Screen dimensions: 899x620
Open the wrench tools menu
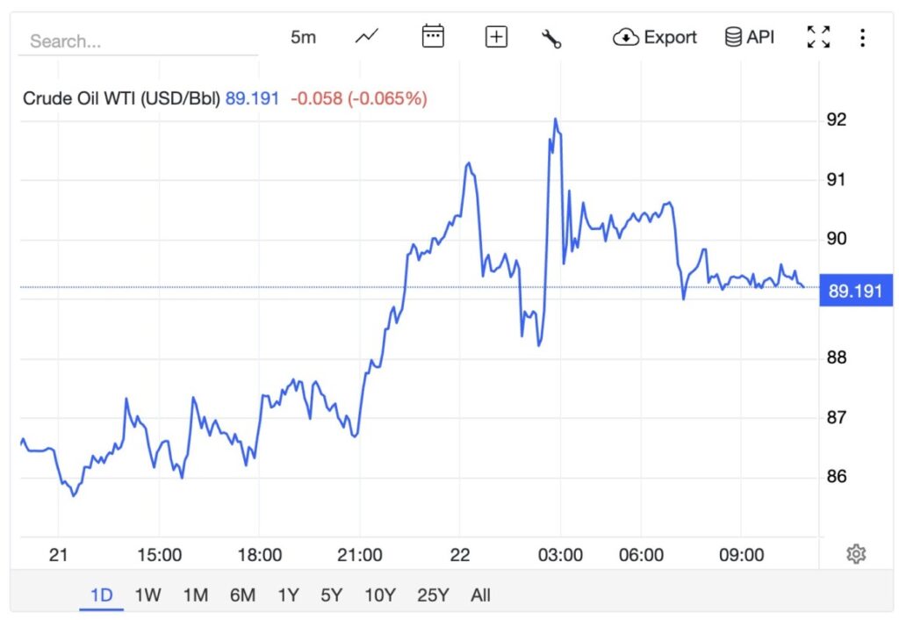coord(551,38)
